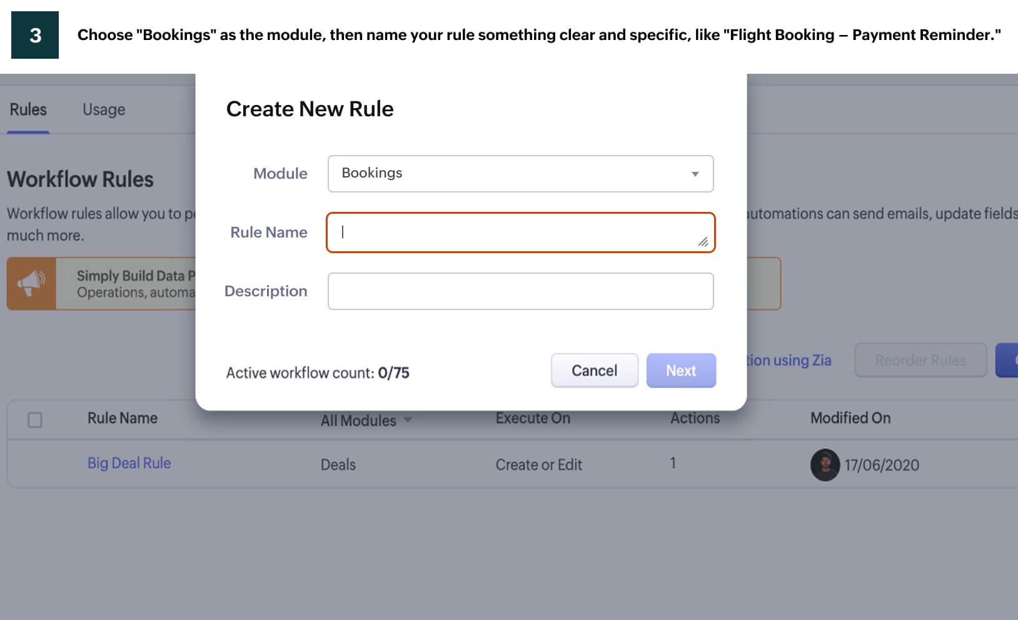Sort by the Modified On column header
Viewport: 1018px width, 620px height.
tap(850, 418)
